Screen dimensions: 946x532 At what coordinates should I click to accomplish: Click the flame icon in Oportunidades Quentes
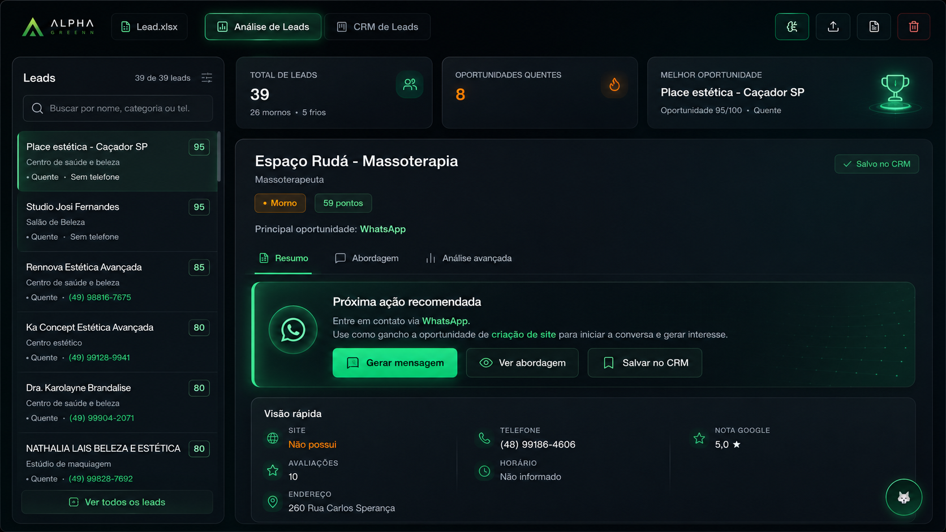coord(614,85)
